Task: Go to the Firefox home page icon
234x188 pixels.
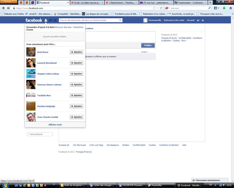Action: [x=231, y=8]
